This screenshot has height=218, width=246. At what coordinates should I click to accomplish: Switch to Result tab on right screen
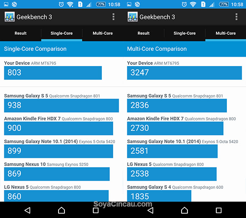click(143, 33)
